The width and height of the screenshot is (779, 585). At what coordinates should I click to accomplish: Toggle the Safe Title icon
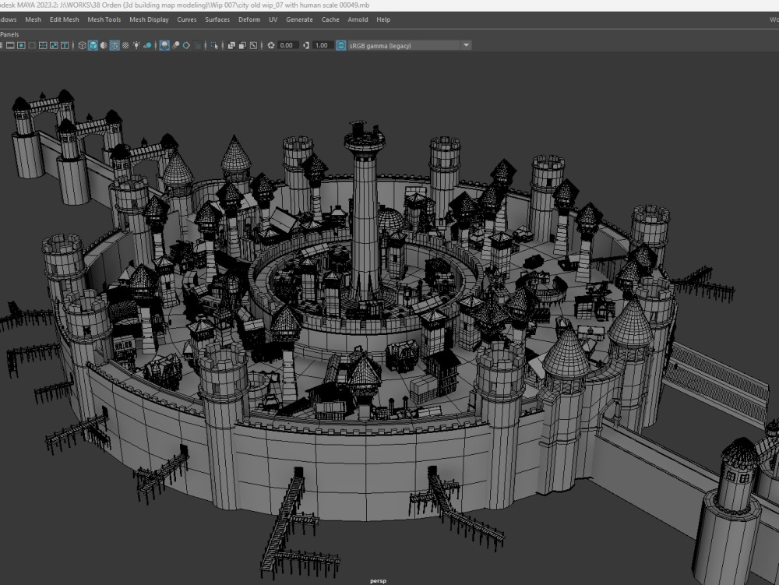tap(65, 45)
